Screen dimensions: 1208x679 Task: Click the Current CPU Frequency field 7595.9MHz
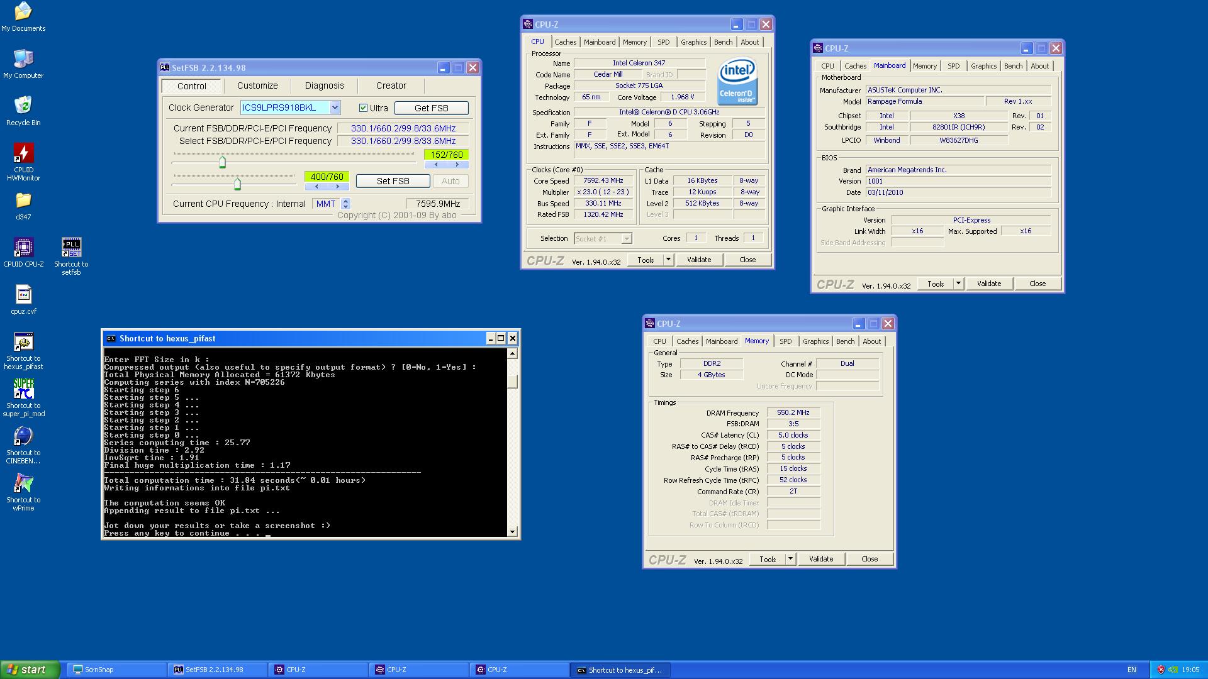tap(438, 204)
